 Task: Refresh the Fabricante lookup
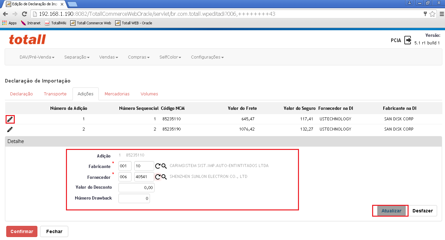pyautogui.click(x=158, y=166)
